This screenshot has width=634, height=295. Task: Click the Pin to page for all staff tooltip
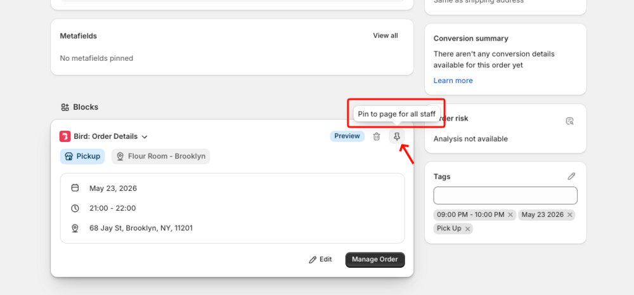[x=397, y=114]
